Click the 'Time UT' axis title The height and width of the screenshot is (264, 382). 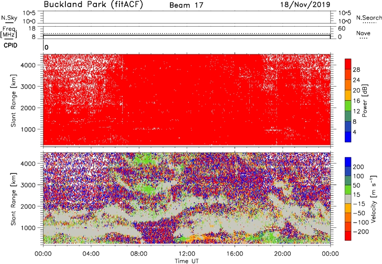(x=187, y=261)
